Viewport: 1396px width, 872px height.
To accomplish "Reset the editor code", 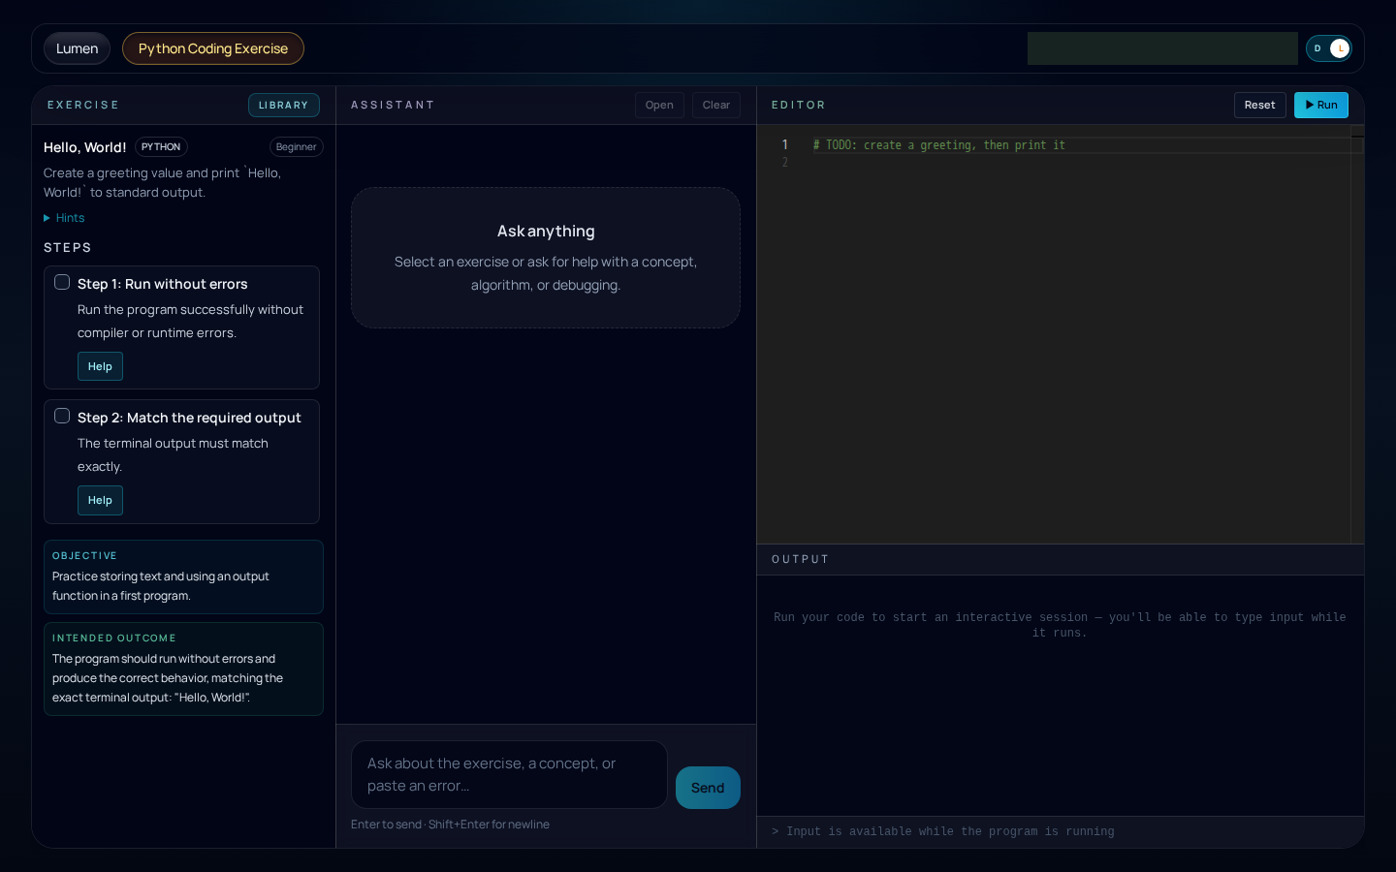I will tap(1259, 105).
